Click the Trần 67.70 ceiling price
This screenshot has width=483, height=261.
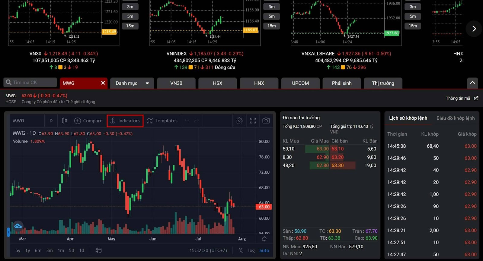coord(365,231)
